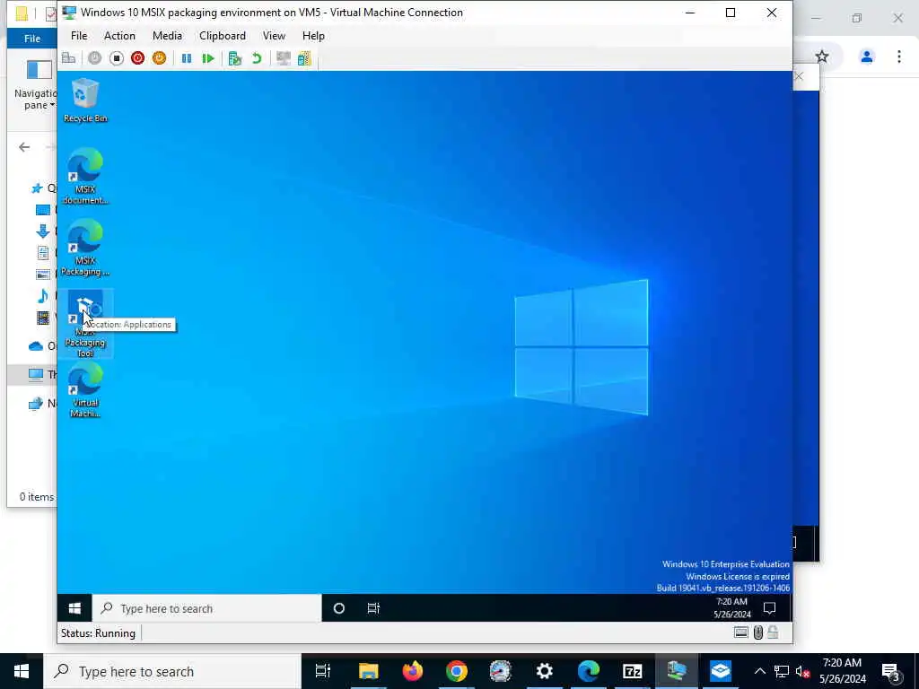Image resolution: width=919 pixels, height=689 pixels.
Task: Click the grey Start VM toolbar icon
Action: pos(94,58)
